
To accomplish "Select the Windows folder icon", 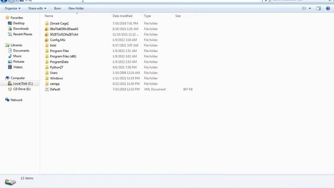I will pyautogui.click(x=47, y=78).
